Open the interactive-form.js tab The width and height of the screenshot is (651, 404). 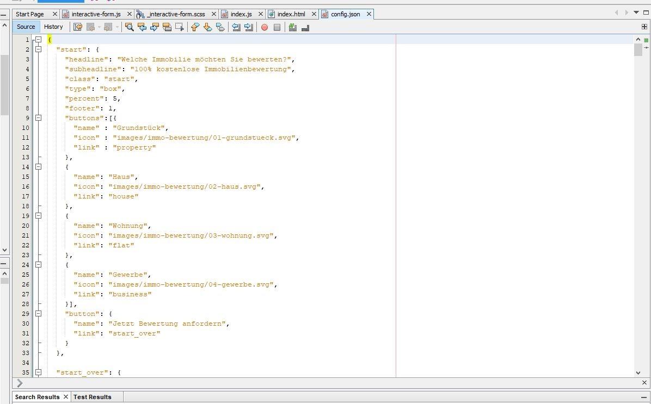pyautogui.click(x=96, y=14)
